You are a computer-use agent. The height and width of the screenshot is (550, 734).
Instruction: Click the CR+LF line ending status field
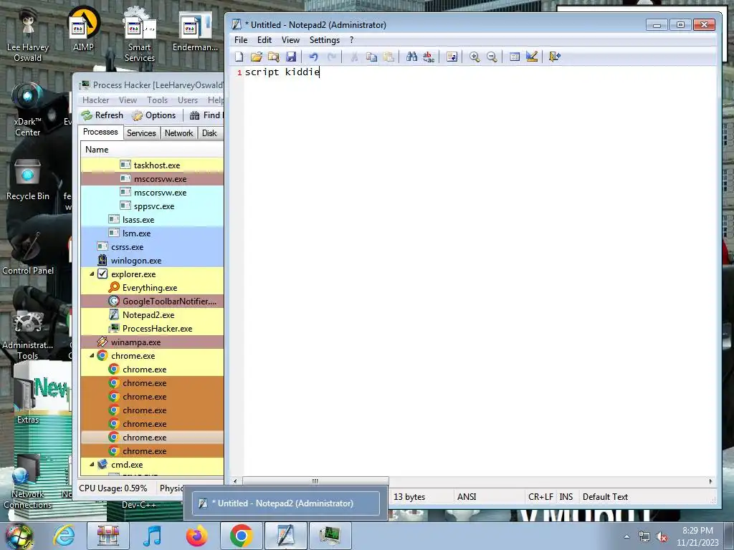point(540,497)
